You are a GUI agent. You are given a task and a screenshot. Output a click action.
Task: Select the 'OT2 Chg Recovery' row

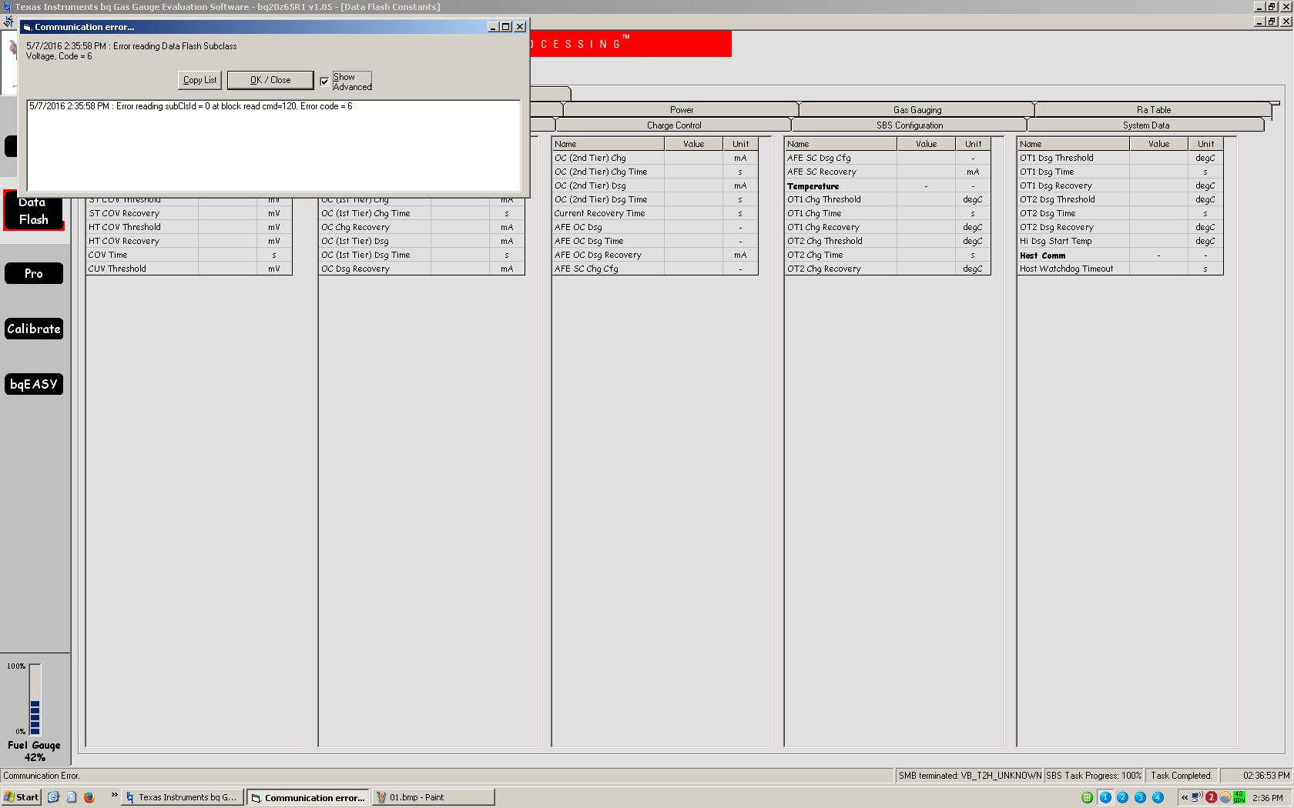(x=888, y=269)
